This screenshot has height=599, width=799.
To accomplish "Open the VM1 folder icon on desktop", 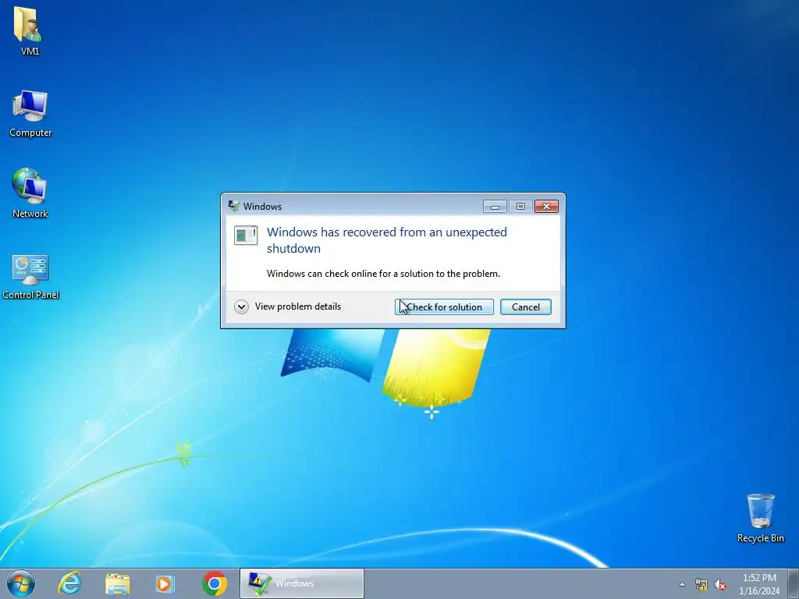I will [29, 30].
